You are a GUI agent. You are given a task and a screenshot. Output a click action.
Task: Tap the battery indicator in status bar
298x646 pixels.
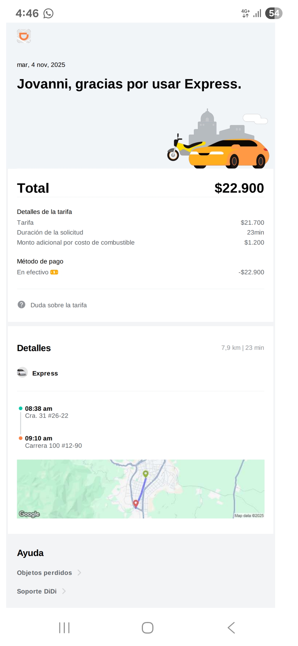coord(274,13)
